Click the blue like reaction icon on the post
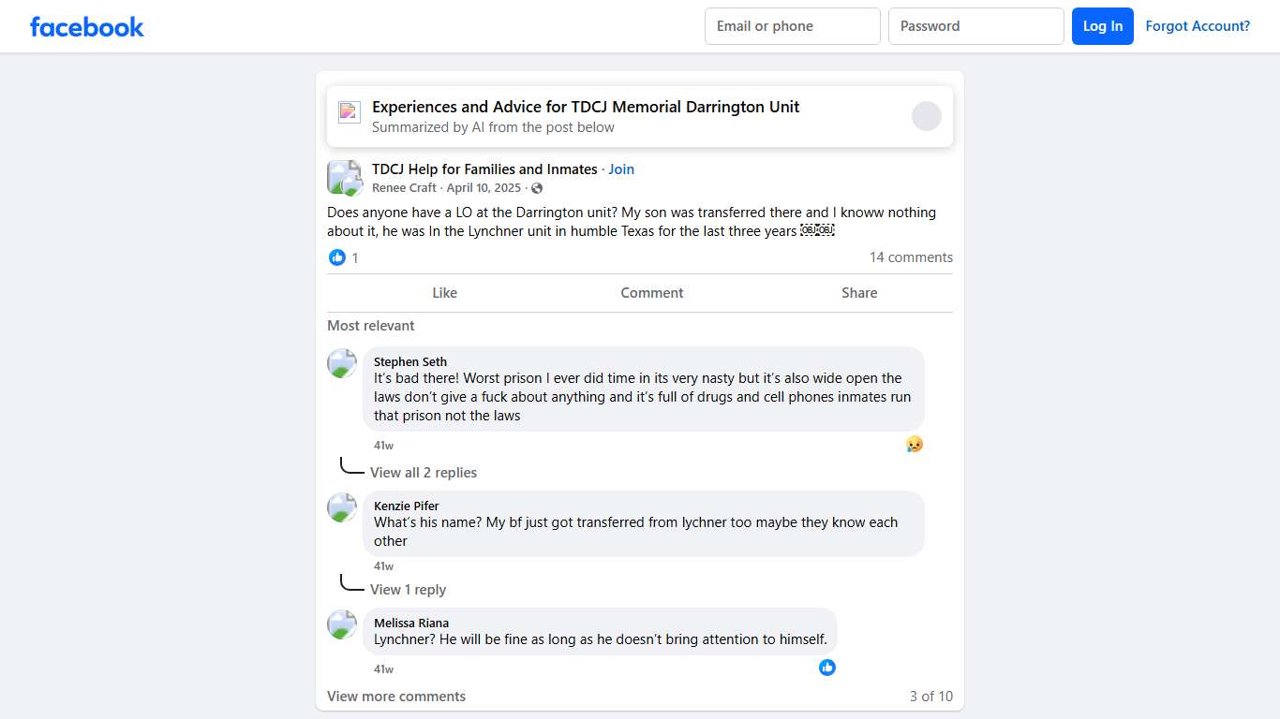1280x719 pixels. tap(337, 257)
